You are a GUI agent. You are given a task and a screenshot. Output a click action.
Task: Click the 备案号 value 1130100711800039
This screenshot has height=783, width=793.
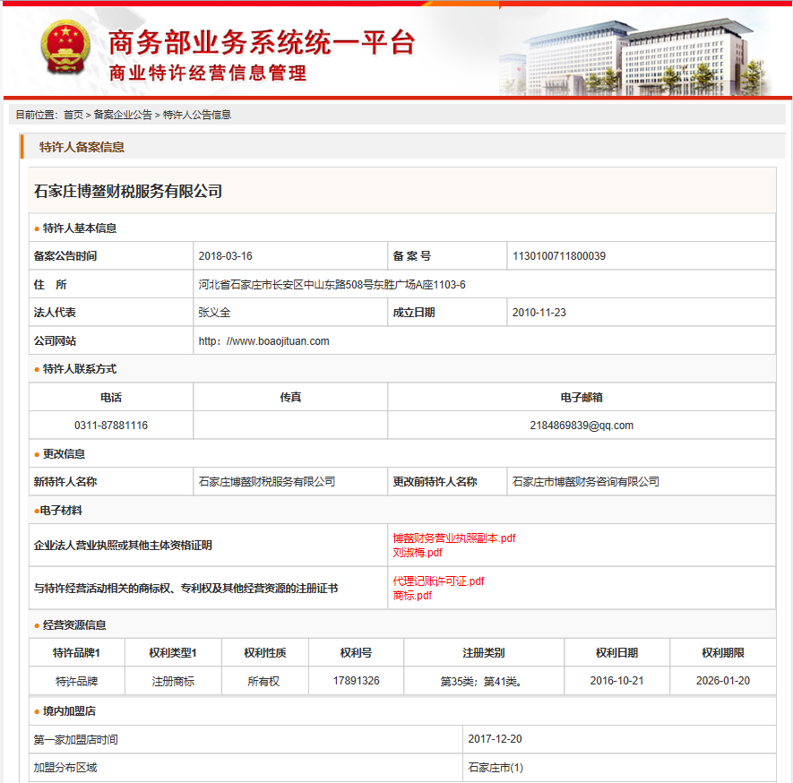tap(558, 256)
